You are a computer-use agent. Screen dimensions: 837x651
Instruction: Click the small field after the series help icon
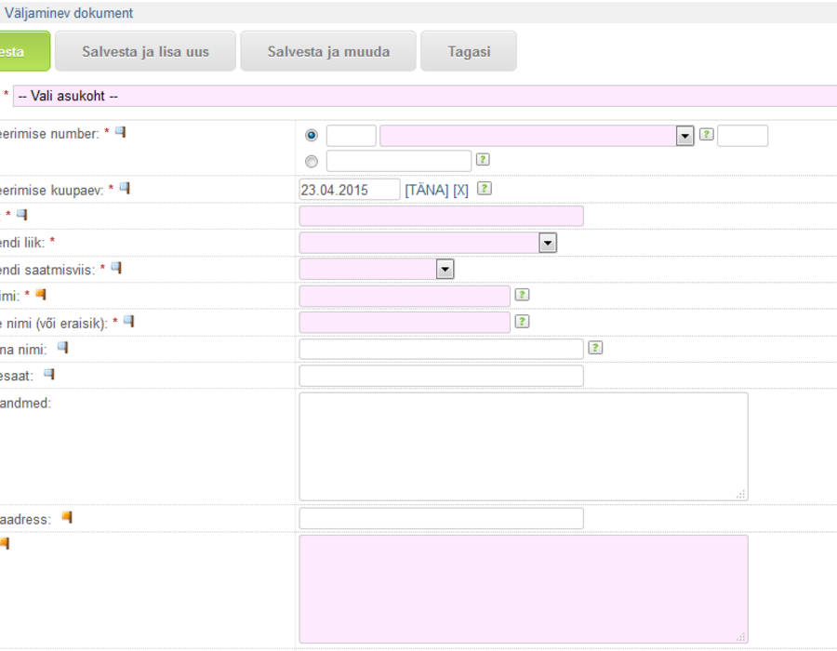pyautogui.click(x=742, y=136)
